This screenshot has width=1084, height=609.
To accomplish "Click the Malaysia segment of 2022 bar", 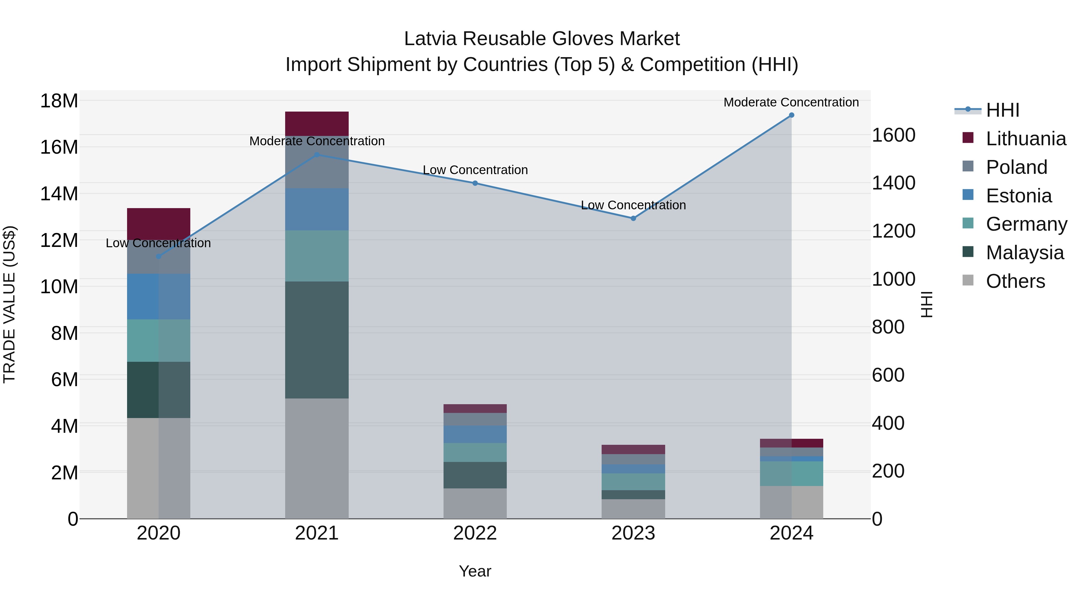I will coord(475,475).
